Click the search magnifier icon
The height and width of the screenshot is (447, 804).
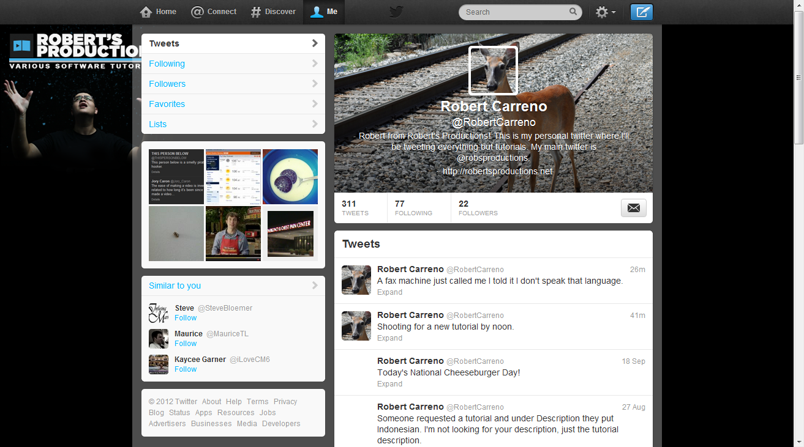tap(573, 12)
